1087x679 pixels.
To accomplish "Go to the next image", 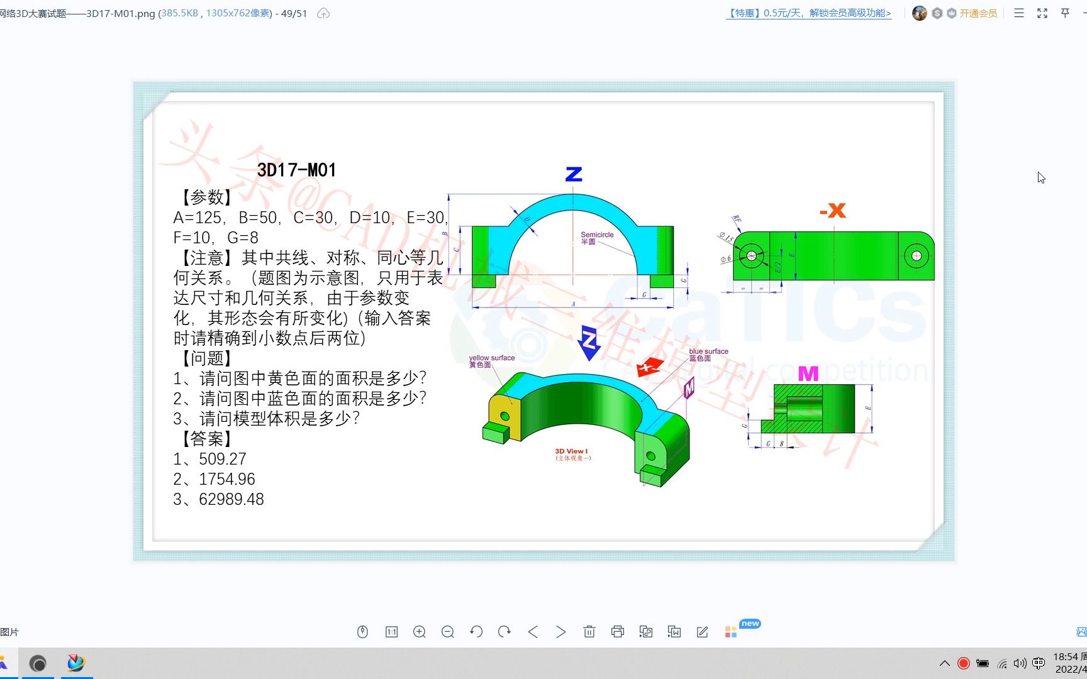I will 560,632.
